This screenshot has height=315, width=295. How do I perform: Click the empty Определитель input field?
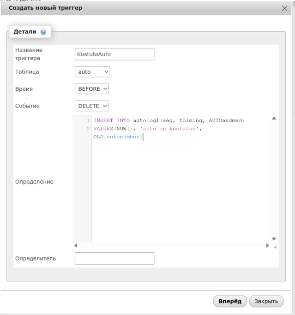[114, 258]
